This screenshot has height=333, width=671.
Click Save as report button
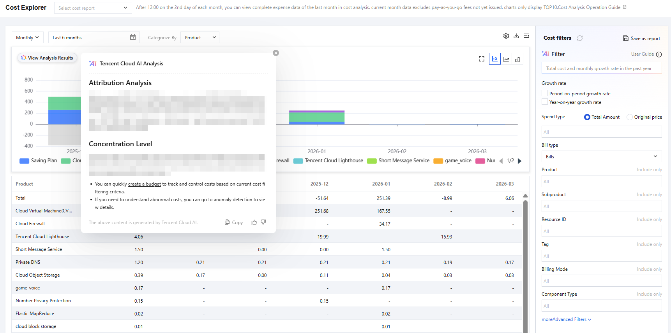(641, 38)
